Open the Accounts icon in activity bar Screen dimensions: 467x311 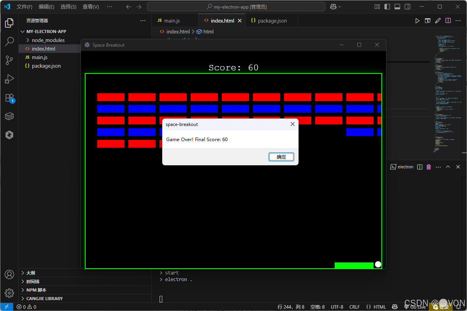click(9, 274)
